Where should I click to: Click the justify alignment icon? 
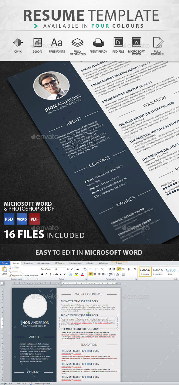[103, 274]
